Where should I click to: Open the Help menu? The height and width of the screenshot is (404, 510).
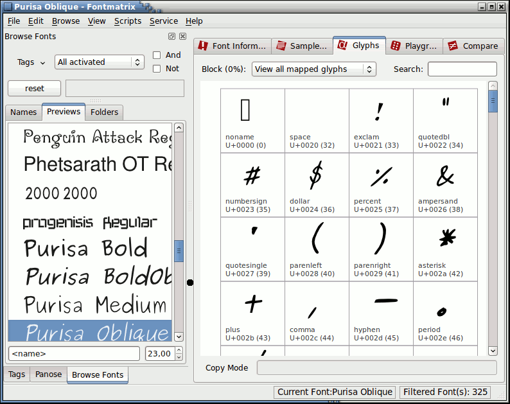click(x=194, y=21)
